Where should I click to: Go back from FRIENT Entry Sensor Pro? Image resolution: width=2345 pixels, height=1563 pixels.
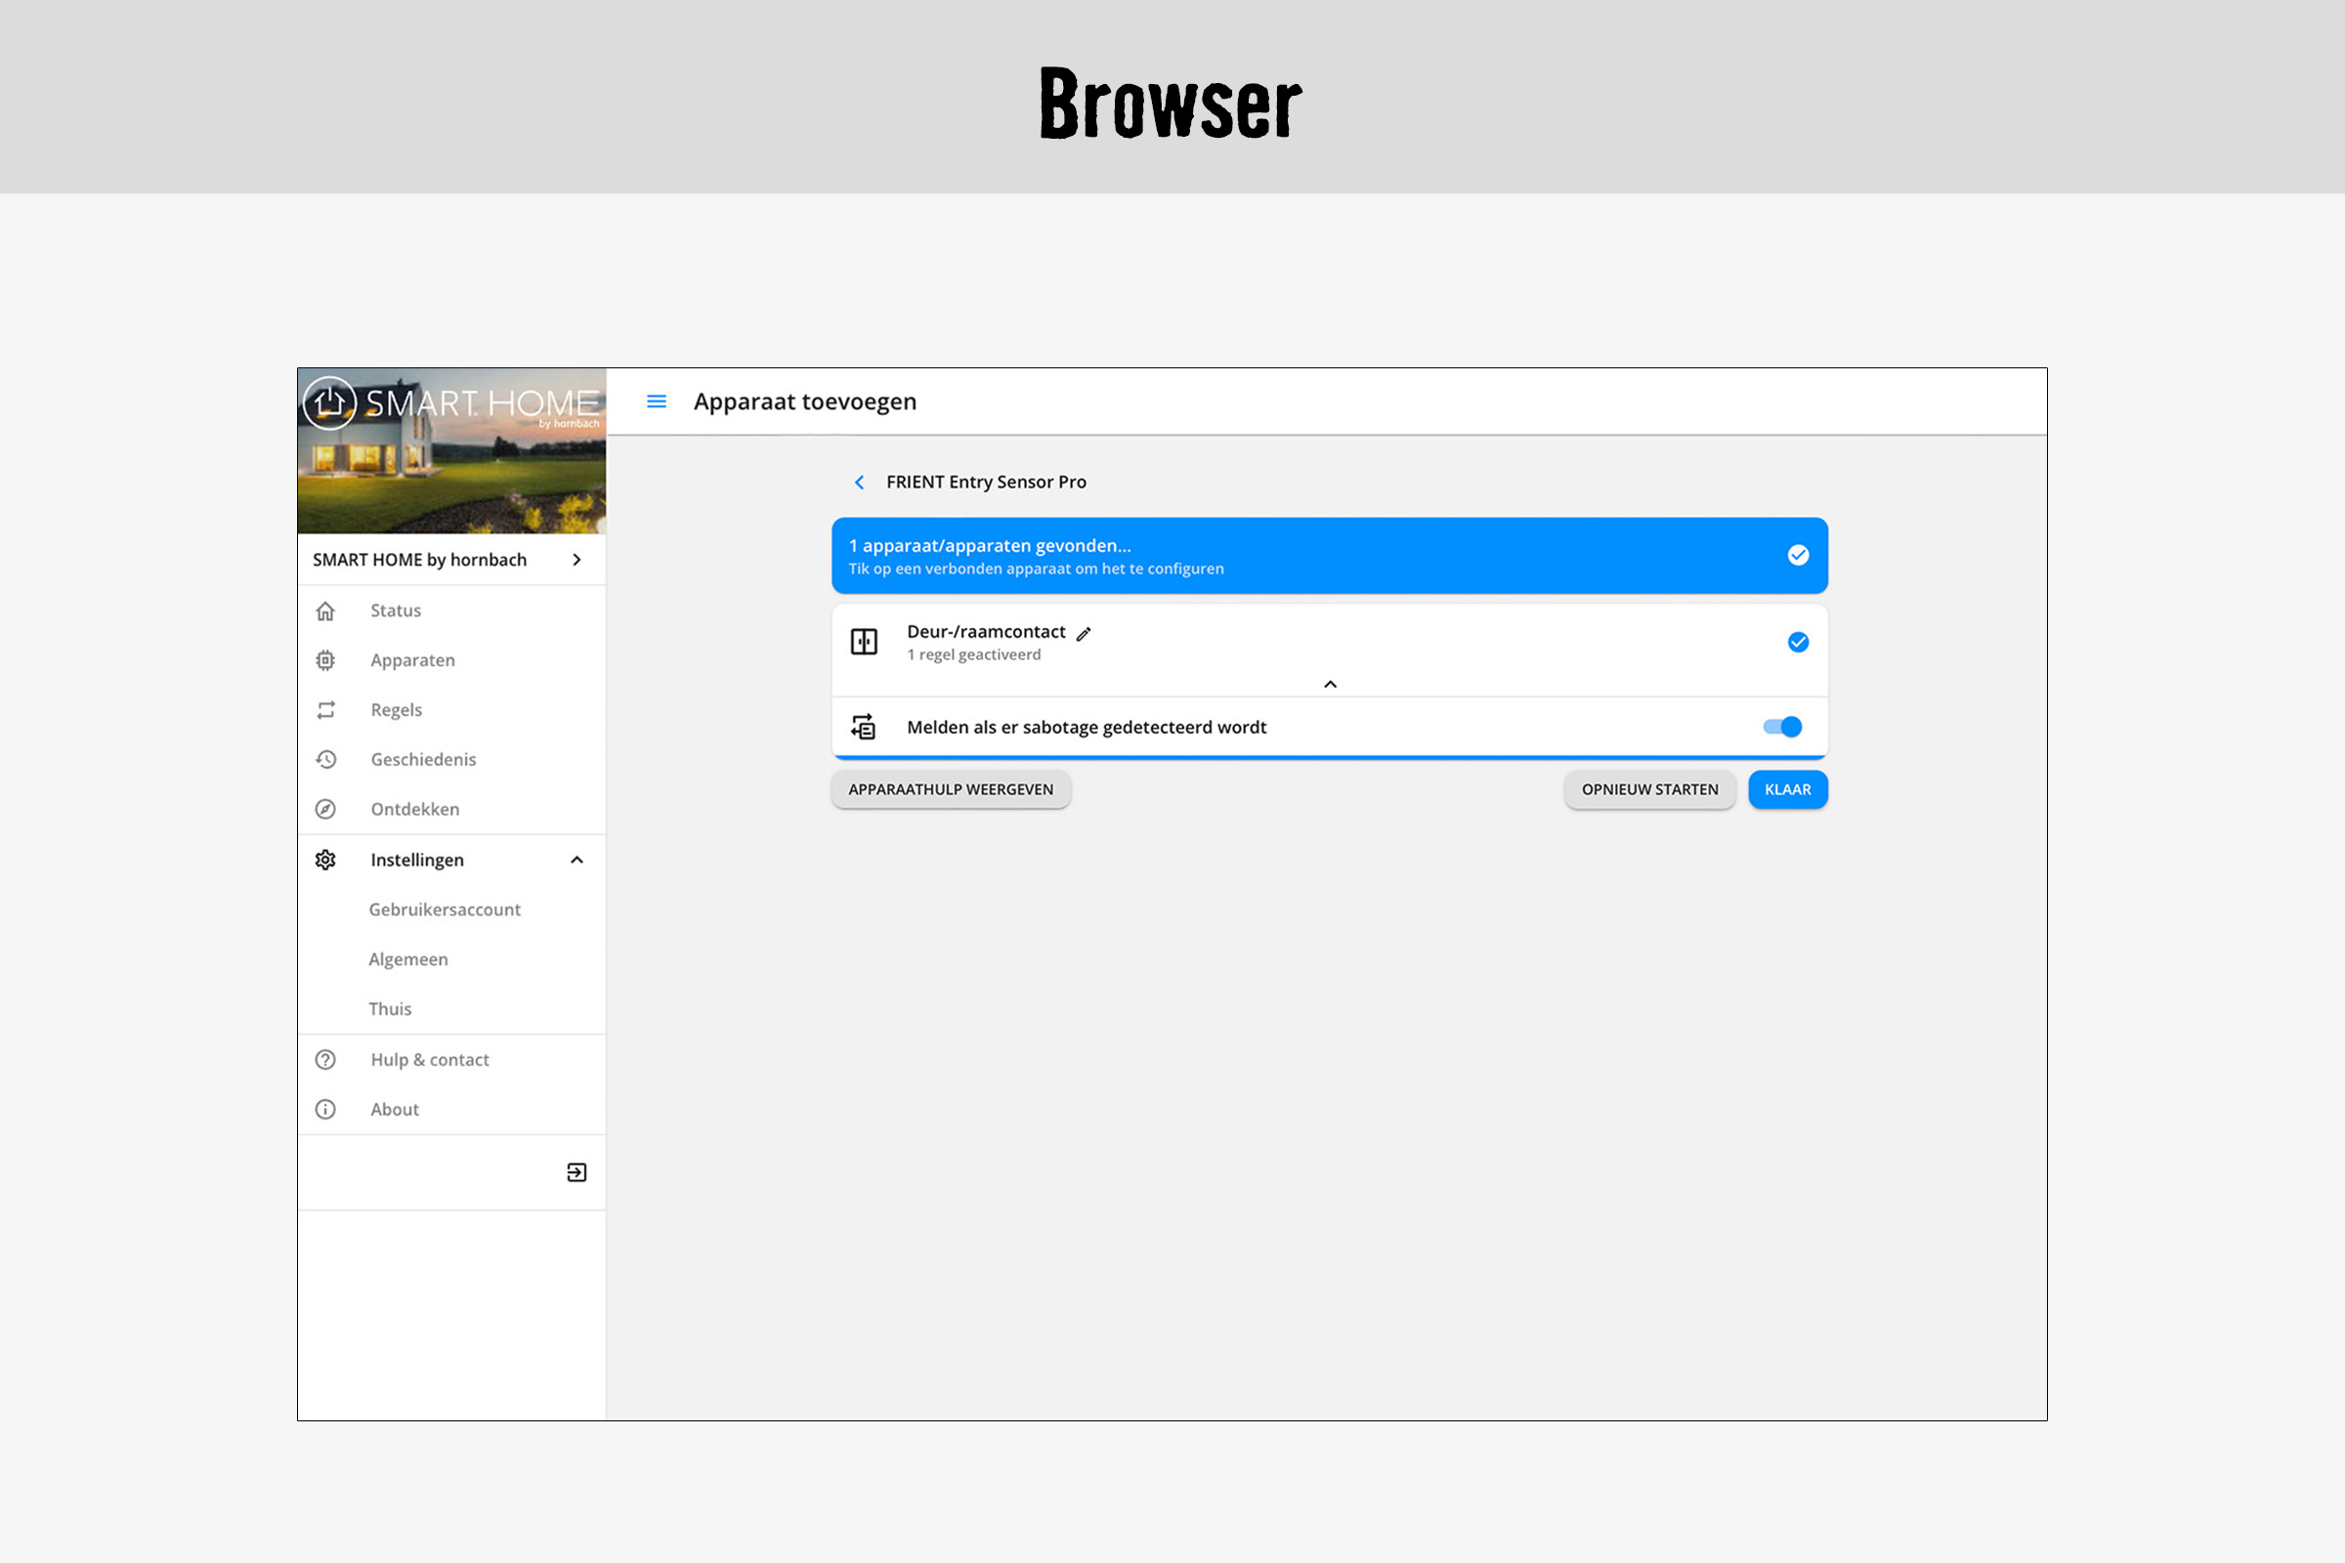coord(860,483)
